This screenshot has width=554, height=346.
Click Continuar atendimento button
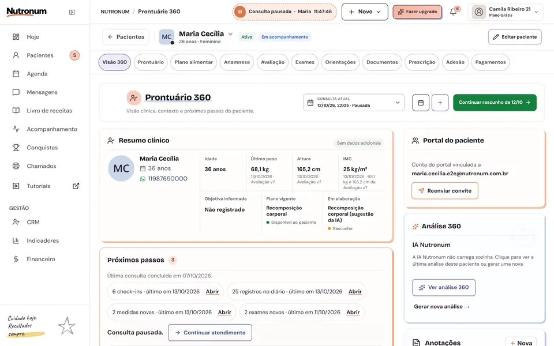coord(210,333)
